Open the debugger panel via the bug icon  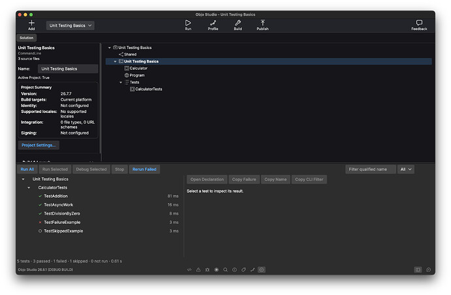pos(207,270)
